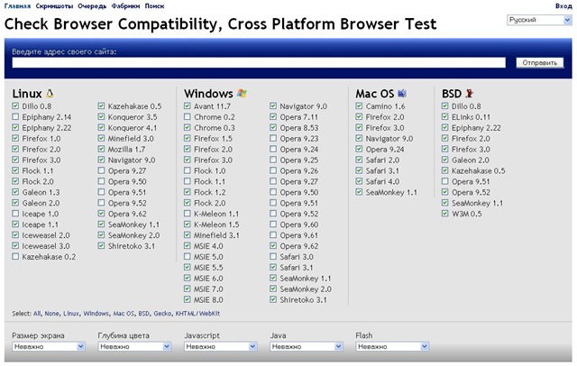The height and width of the screenshot is (366, 577).
Task: Click Select Windows link
Action: click(96, 314)
